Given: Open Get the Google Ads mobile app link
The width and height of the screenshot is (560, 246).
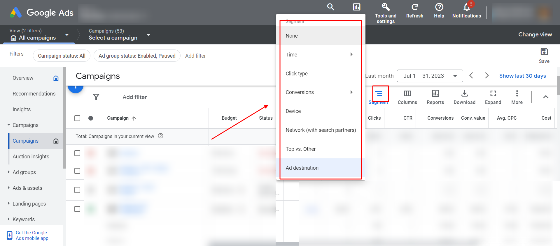Looking at the screenshot, I should click(x=32, y=236).
